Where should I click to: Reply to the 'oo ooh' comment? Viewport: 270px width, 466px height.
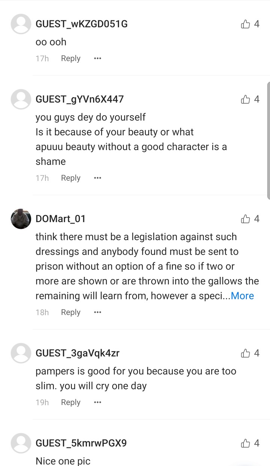click(70, 59)
